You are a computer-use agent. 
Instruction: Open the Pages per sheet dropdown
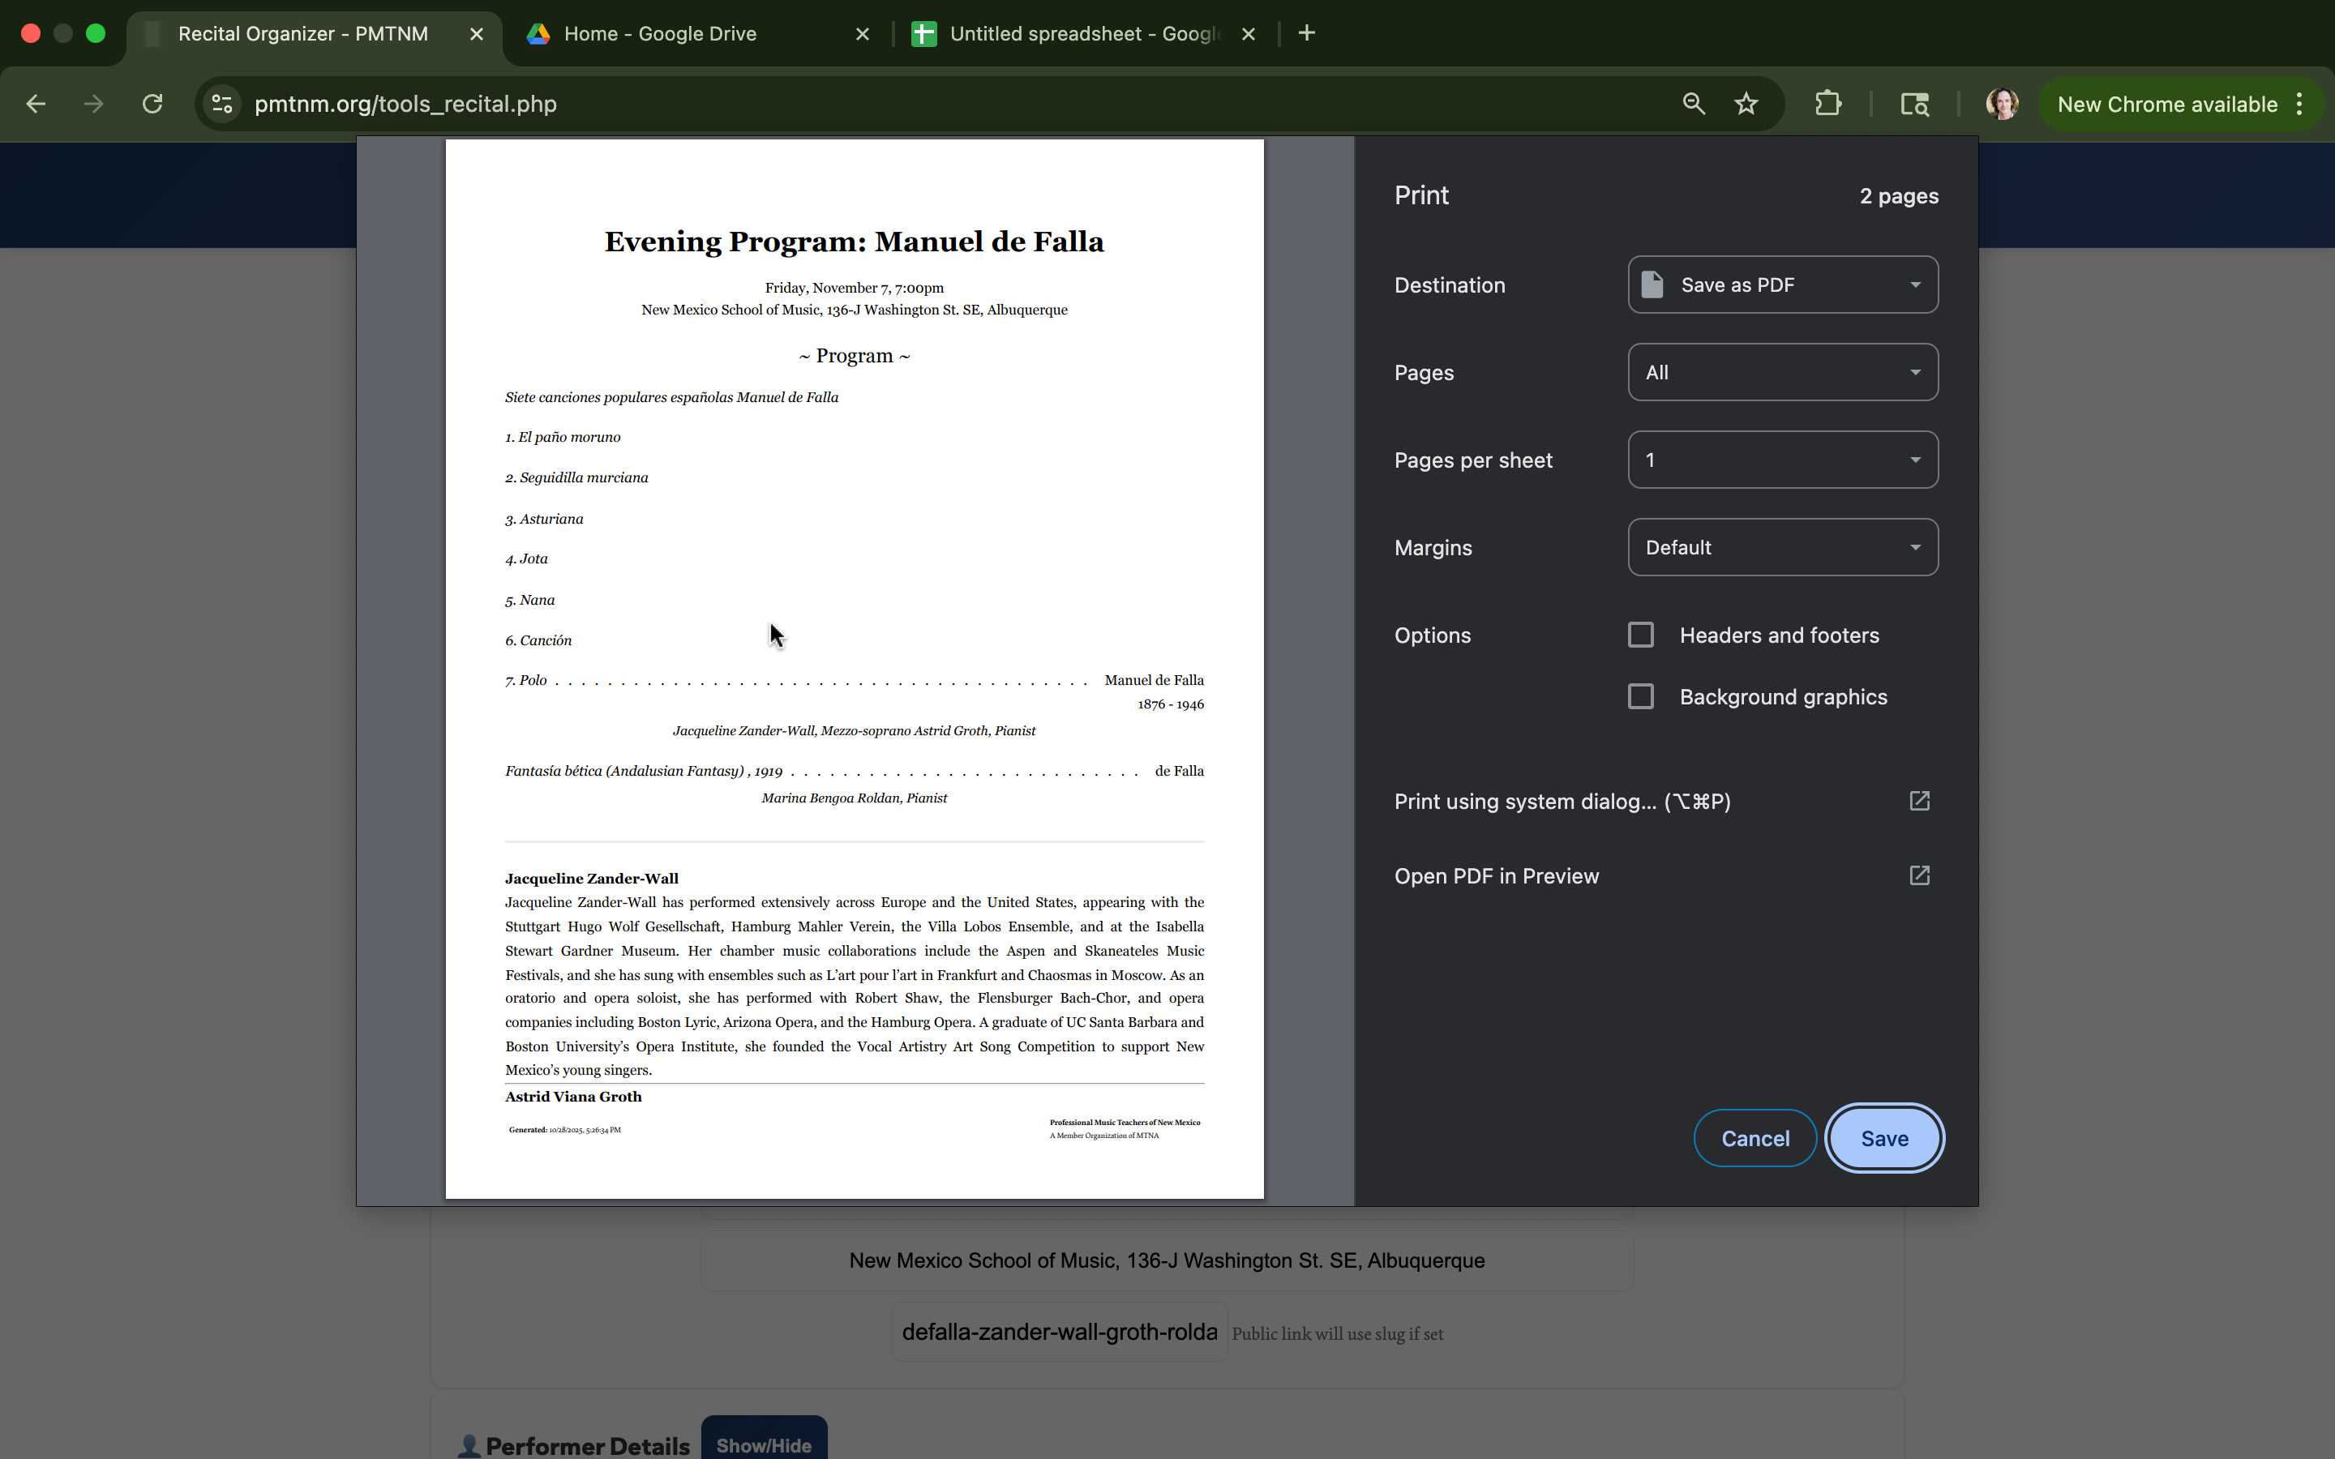pos(1782,460)
